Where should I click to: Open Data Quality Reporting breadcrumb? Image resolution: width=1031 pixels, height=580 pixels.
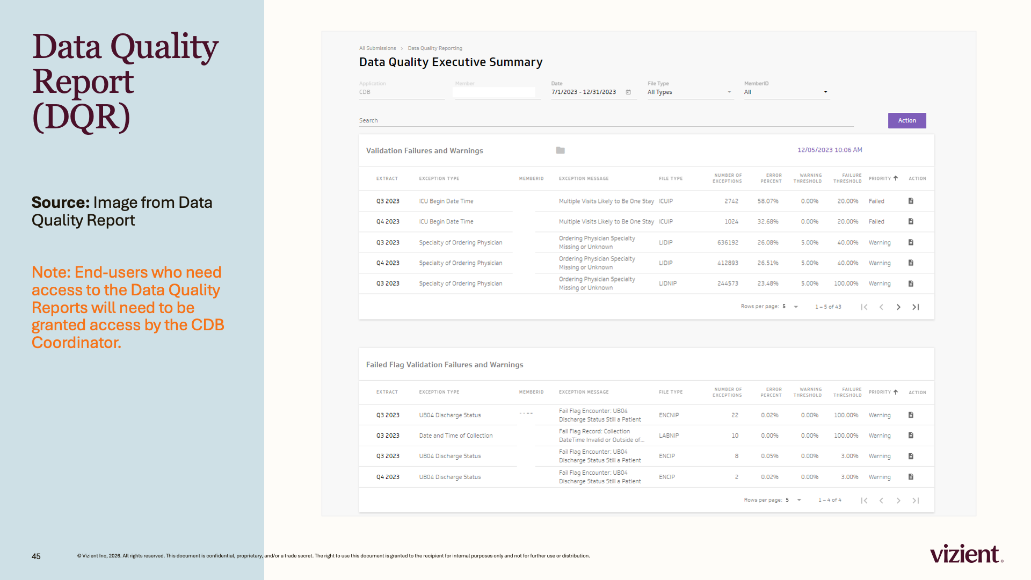pos(435,48)
